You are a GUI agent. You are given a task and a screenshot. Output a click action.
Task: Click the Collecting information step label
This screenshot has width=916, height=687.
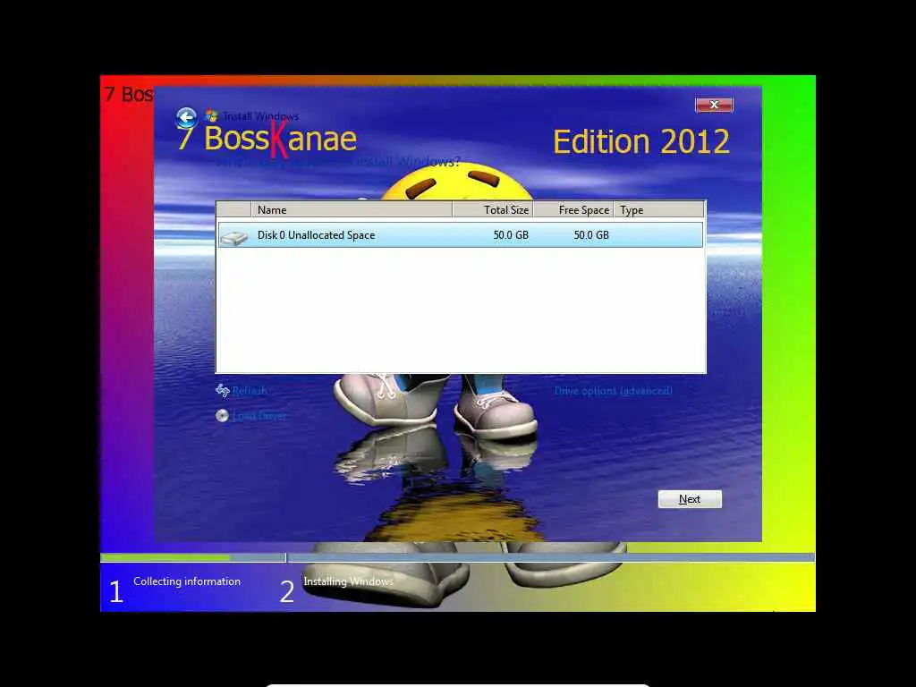(187, 581)
